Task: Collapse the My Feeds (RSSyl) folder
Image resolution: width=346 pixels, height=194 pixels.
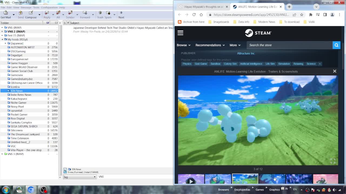Action: [2, 39]
